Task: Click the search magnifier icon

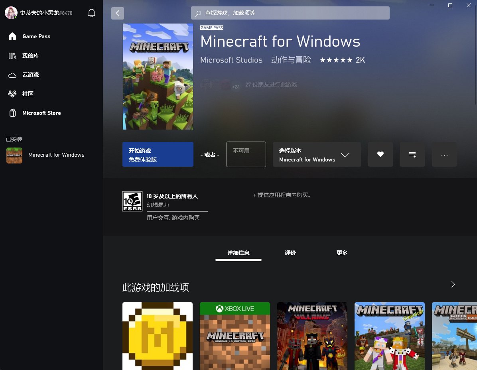Action: click(198, 13)
